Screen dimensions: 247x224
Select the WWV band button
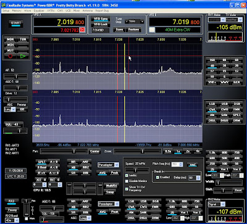224,82
